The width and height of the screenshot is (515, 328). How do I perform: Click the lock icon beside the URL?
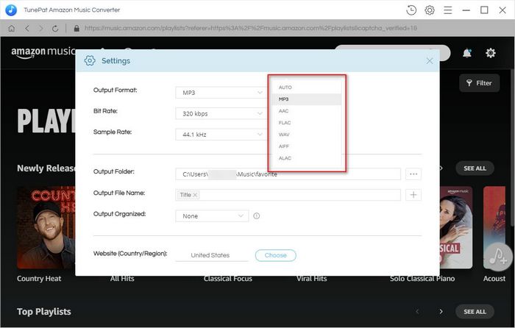coord(77,29)
